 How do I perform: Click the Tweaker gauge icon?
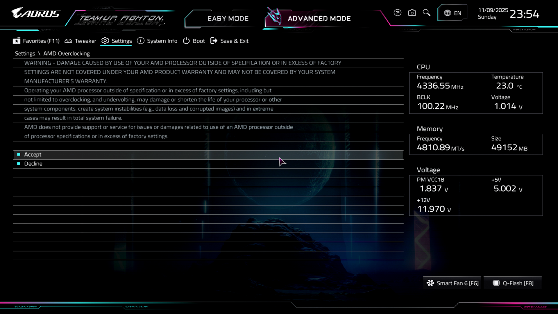pos(68,41)
